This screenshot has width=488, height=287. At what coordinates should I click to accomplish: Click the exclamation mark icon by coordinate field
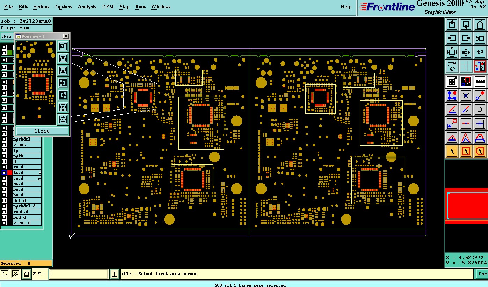coord(114,274)
